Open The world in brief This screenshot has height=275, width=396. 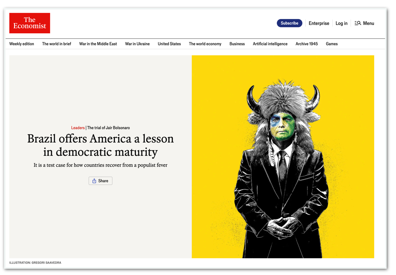tap(57, 44)
